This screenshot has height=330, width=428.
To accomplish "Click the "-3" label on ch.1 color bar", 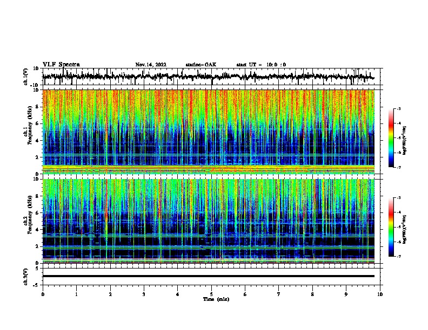I will 399,108.
